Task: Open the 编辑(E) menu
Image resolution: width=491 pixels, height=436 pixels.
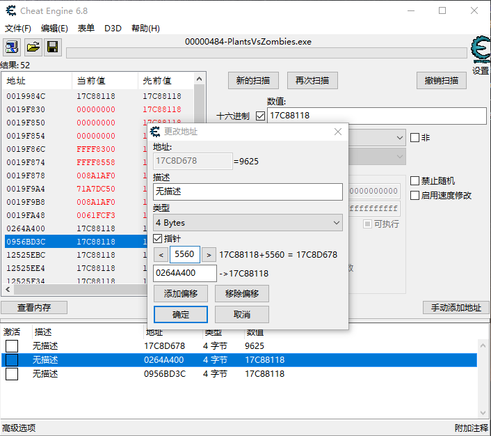Action: 54,29
